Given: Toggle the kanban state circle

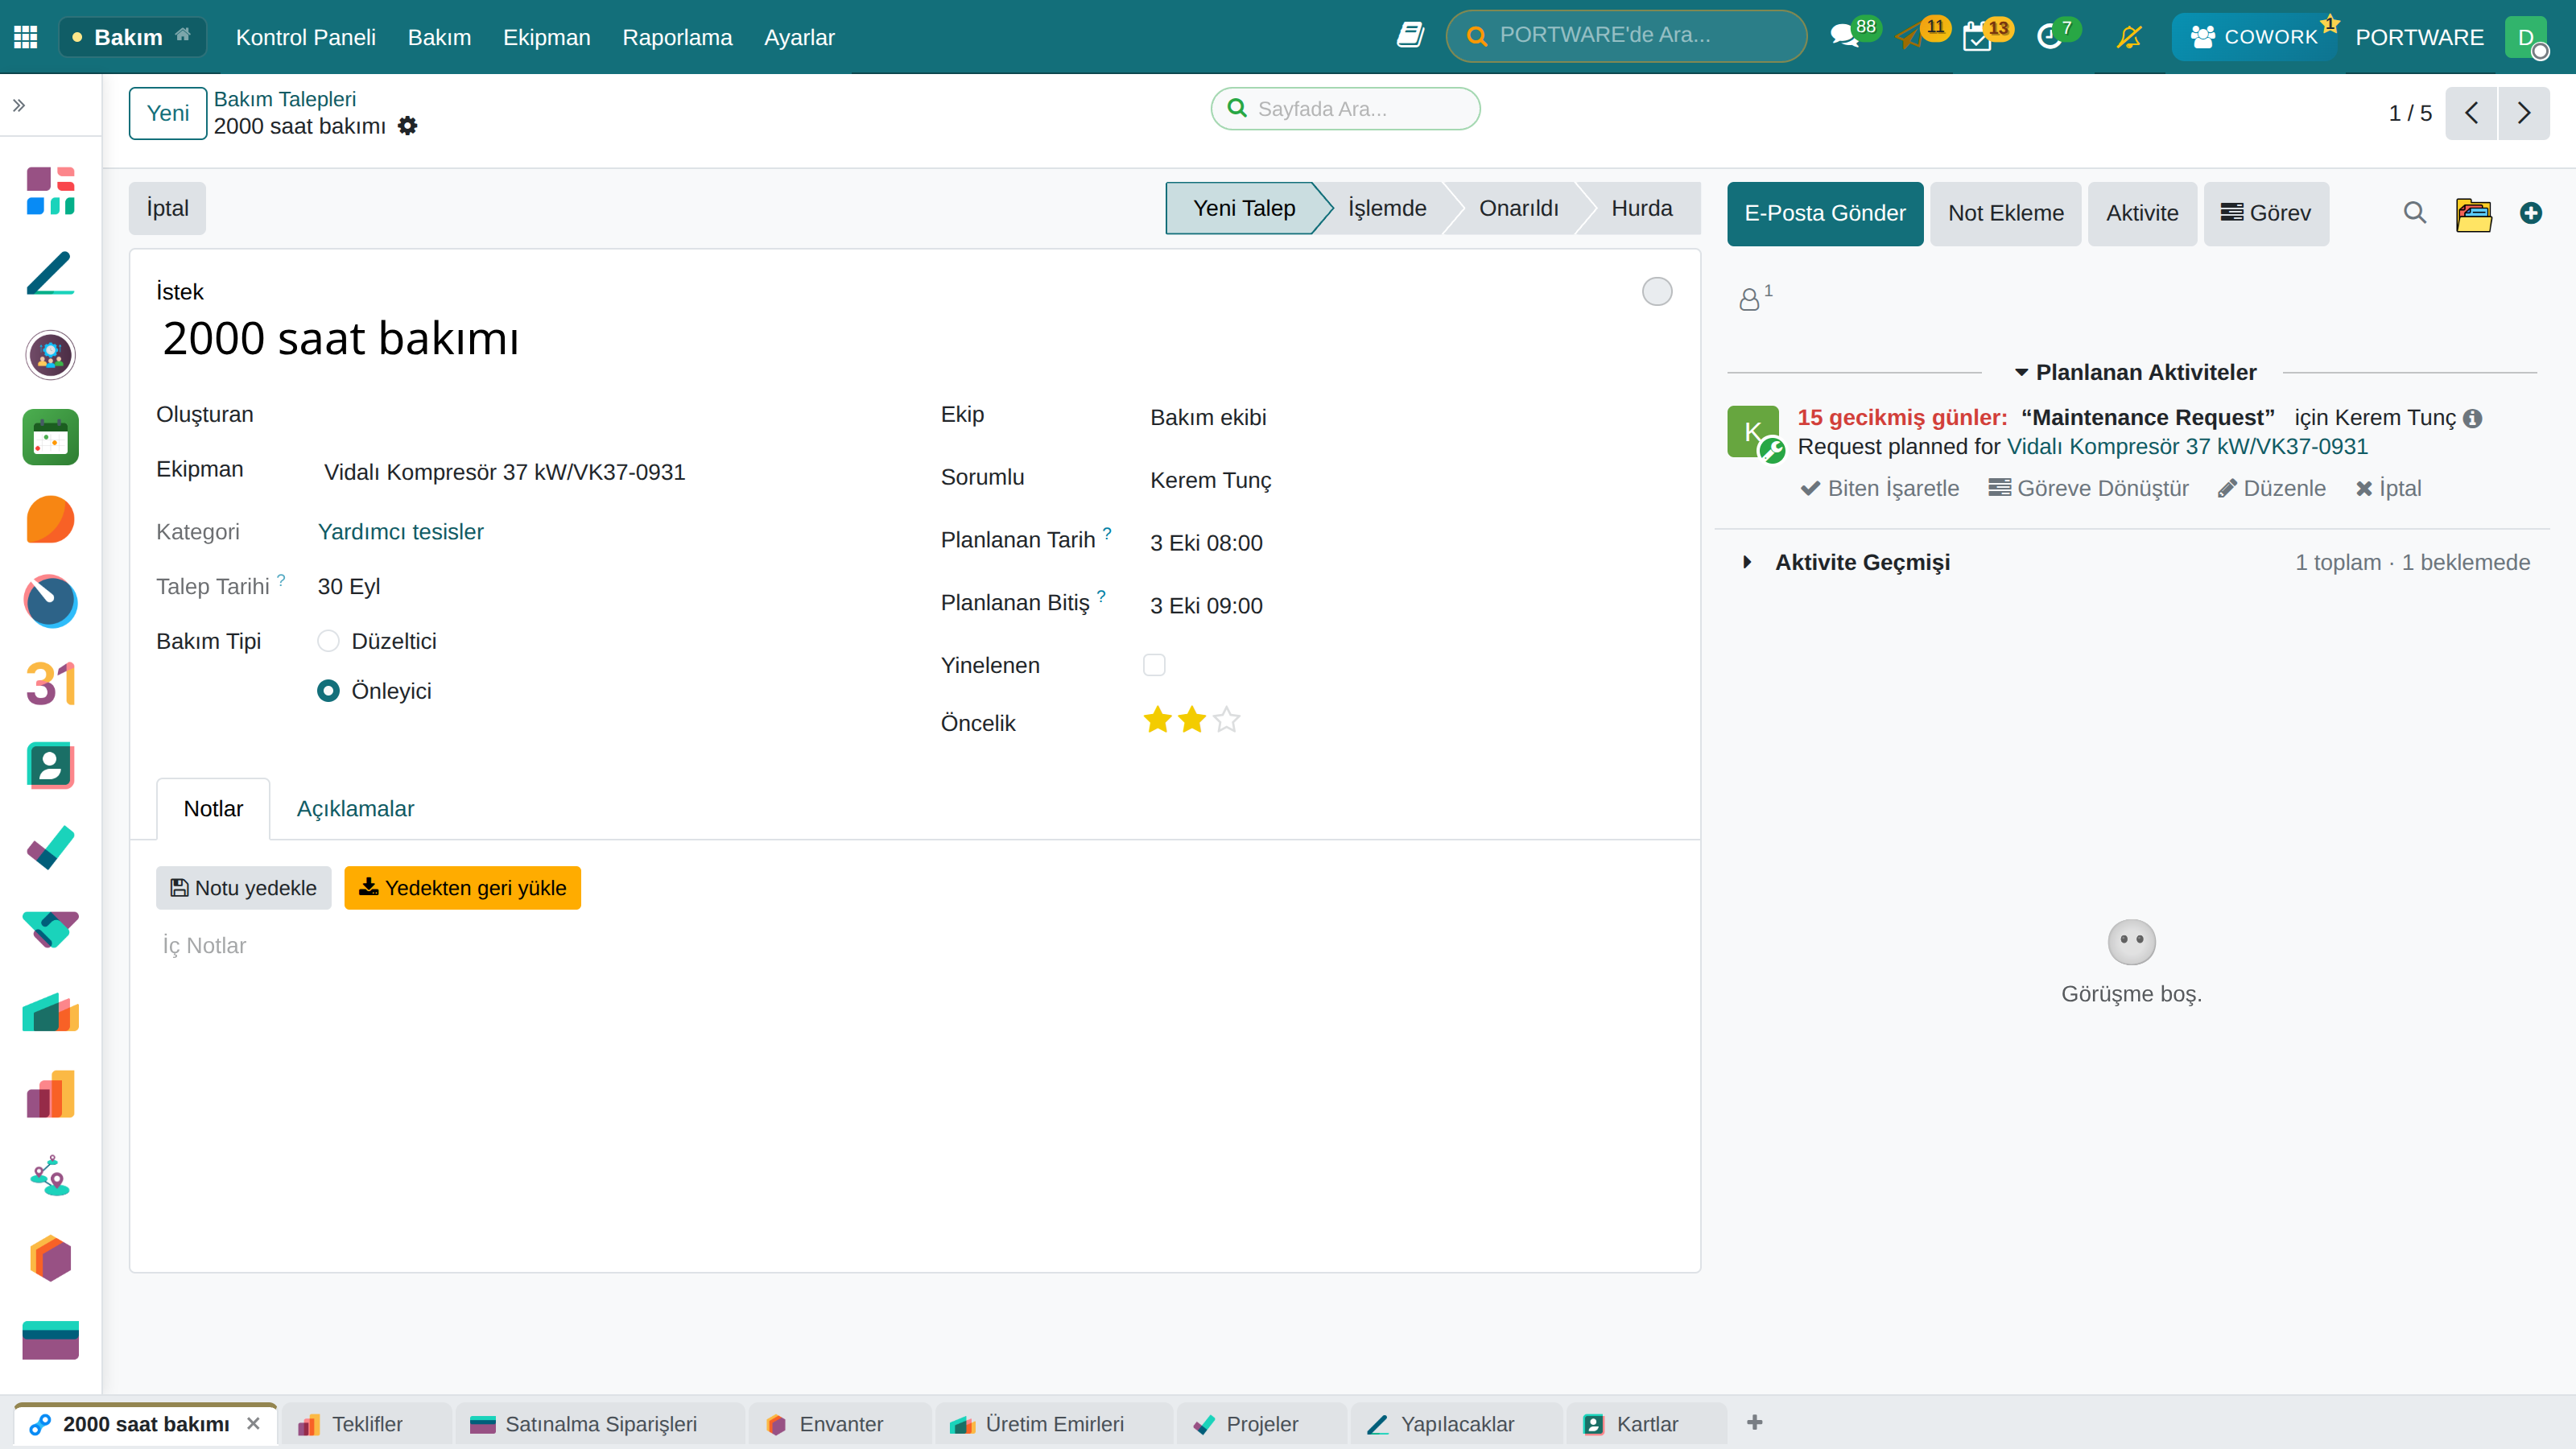Looking at the screenshot, I should pyautogui.click(x=1657, y=291).
